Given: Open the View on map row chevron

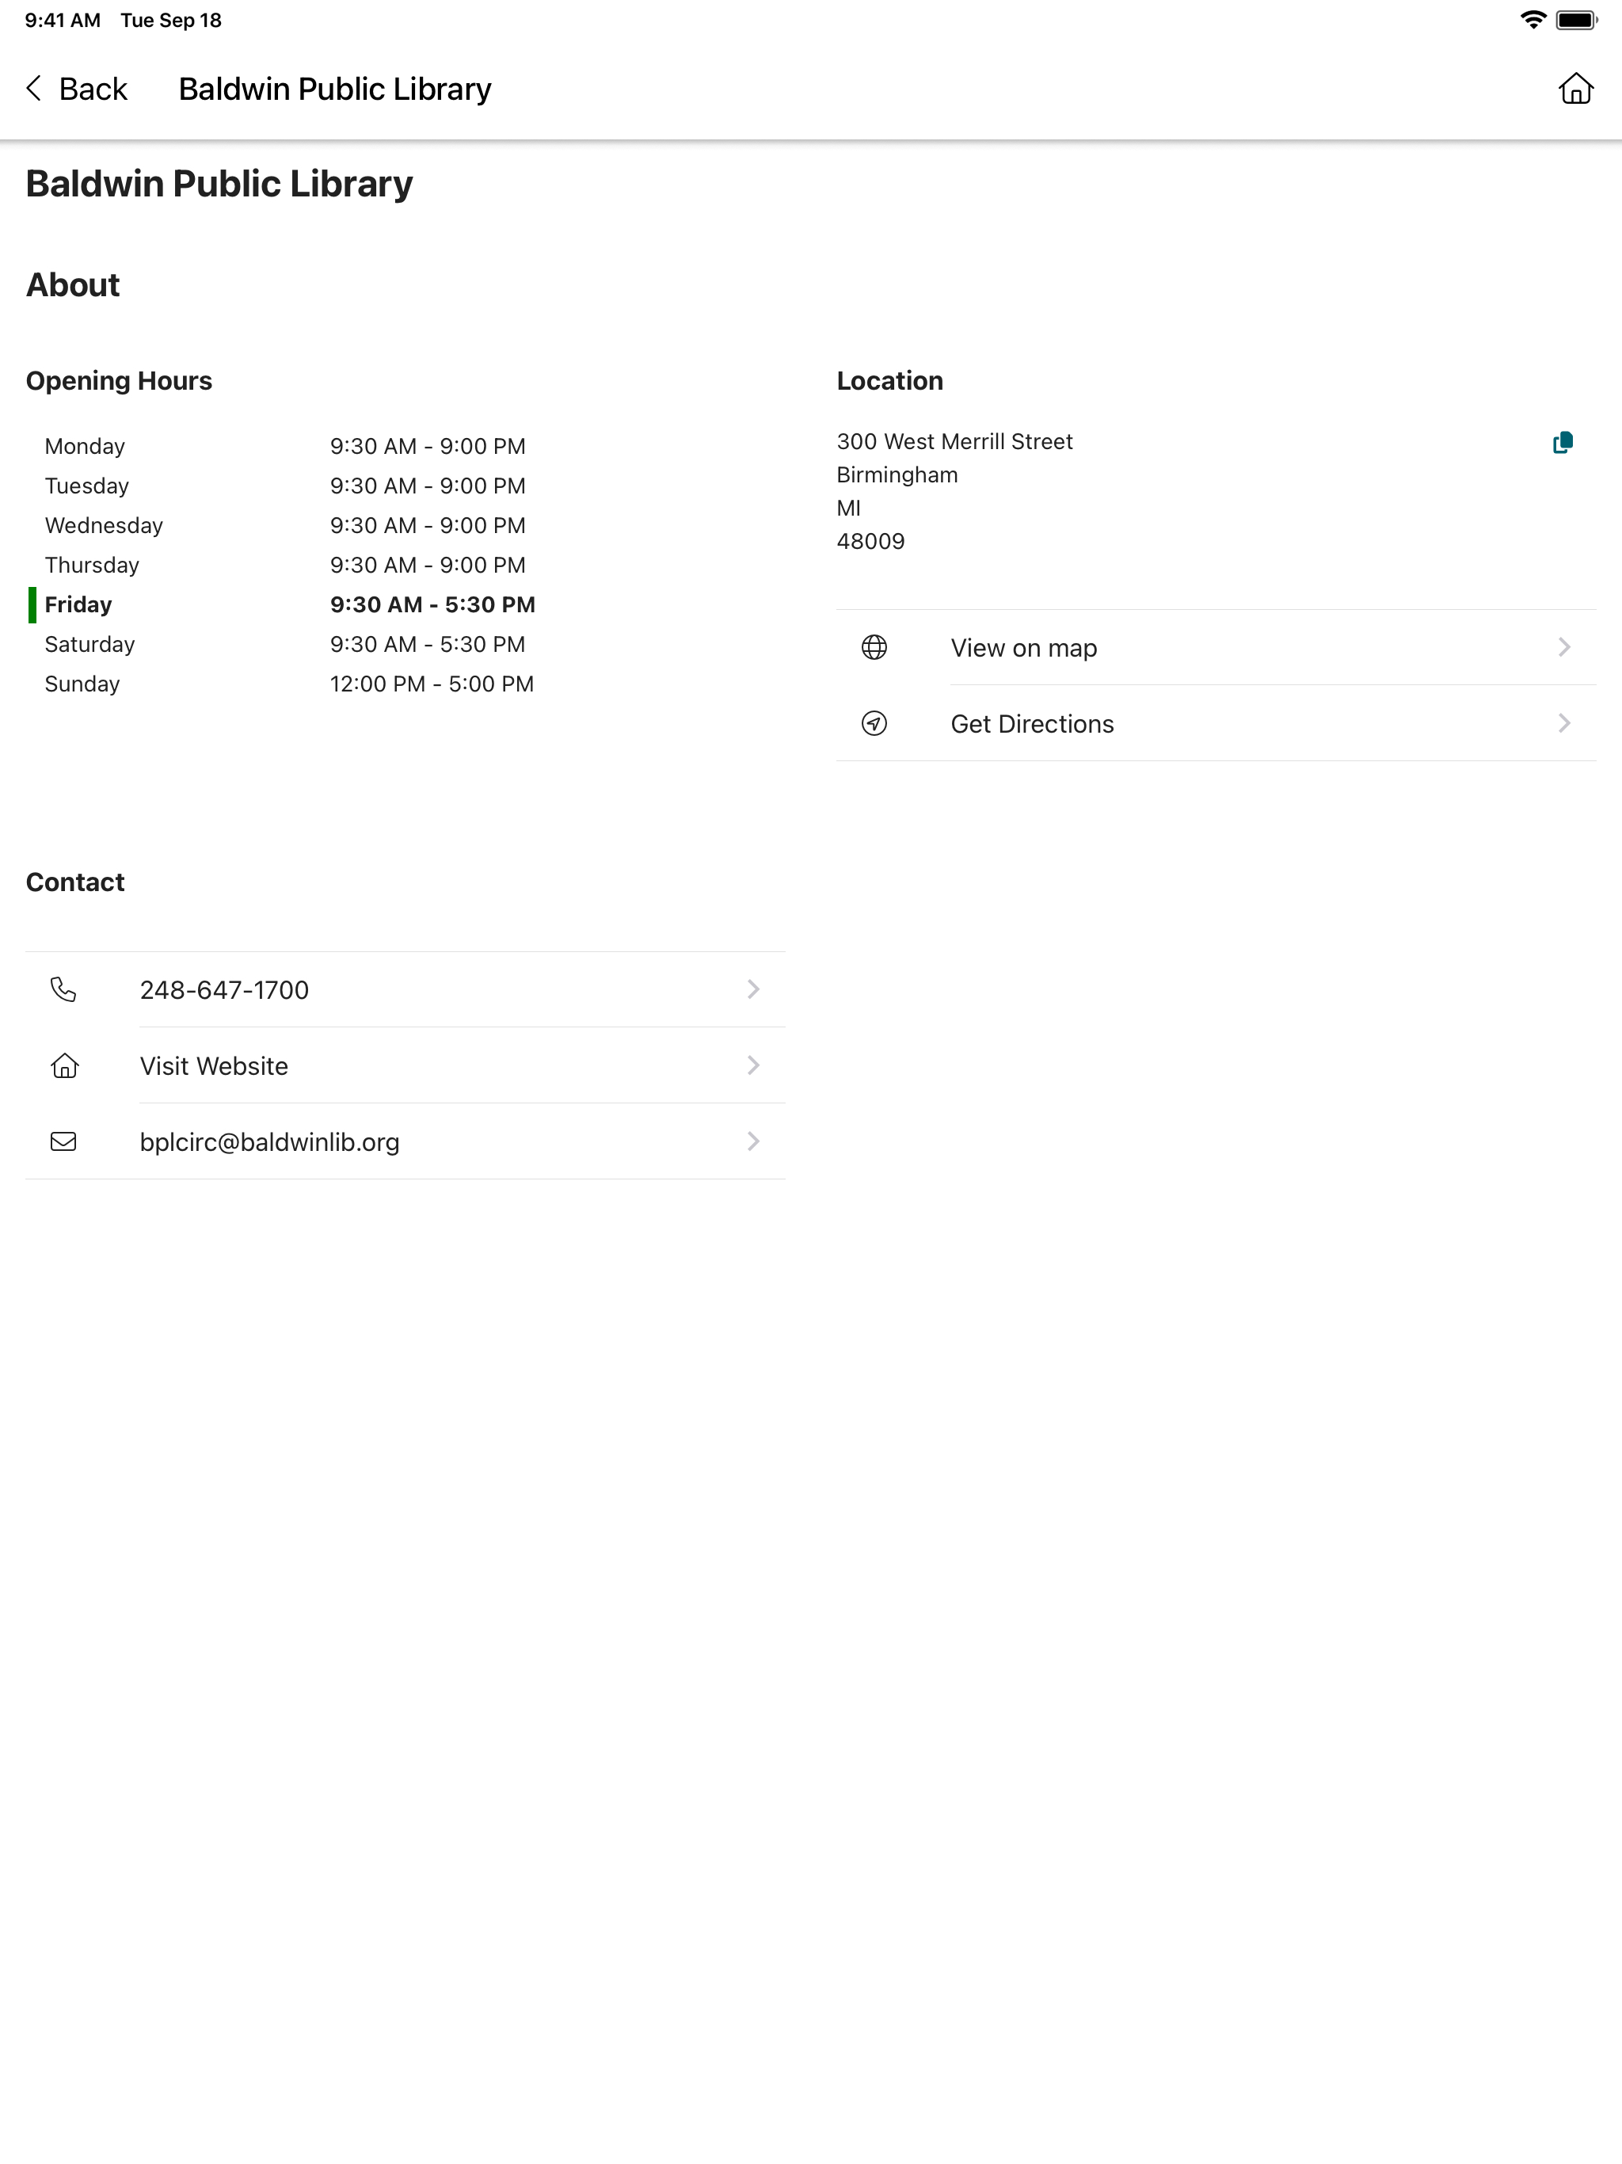Looking at the screenshot, I should 1564,648.
